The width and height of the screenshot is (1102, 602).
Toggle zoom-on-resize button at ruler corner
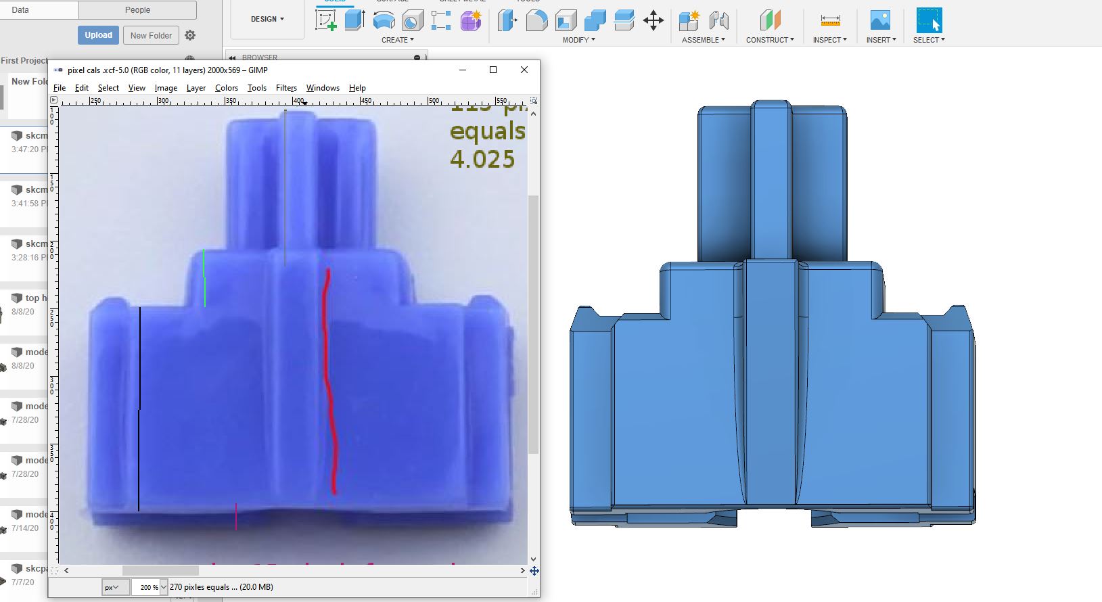(534, 101)
